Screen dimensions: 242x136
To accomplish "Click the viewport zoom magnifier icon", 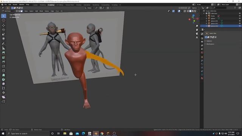I will point(197,26).
